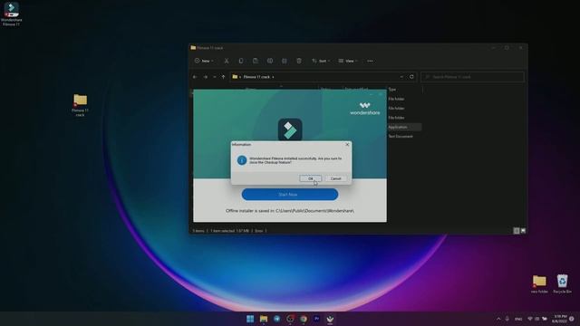Select the Filmora 11 crack desktop folder
This screenshot has width=580, height=326.
(80, 105)
